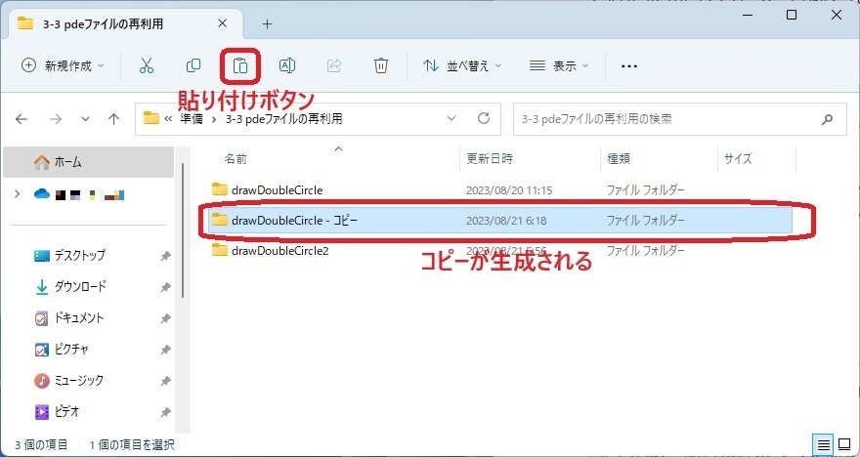This screenshot has width=860, height=457.
Task: Open ダウンロード in sidebar
Action: (x=80, y=286)
